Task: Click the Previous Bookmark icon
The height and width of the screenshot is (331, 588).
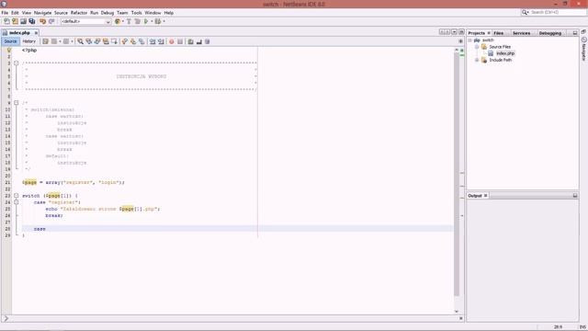Action: click(125, 41)
